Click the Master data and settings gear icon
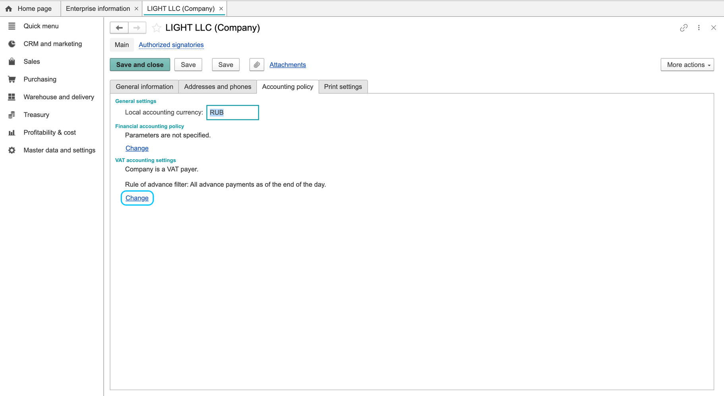 click(x=12, y=150)
